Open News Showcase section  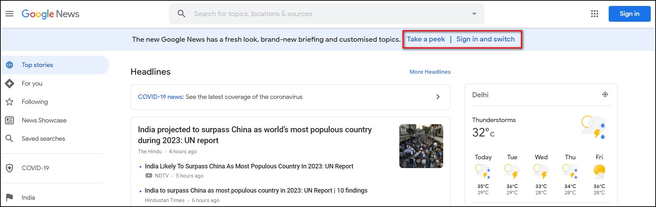click(x=44, y=120)
